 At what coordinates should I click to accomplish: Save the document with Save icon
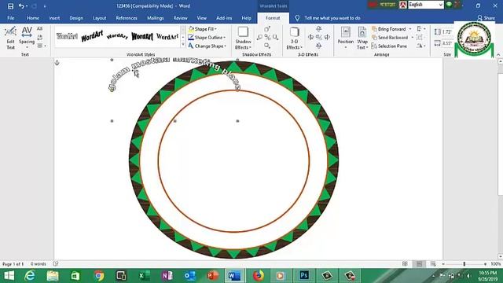(10, 6)
